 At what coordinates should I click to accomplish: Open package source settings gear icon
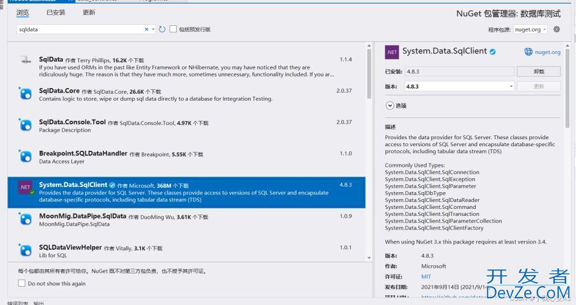pyautogui.click(x=556, y=29)
